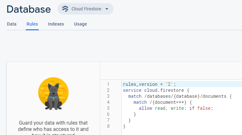Click the Database page heading
242x135 pixels.
(28, 9)
